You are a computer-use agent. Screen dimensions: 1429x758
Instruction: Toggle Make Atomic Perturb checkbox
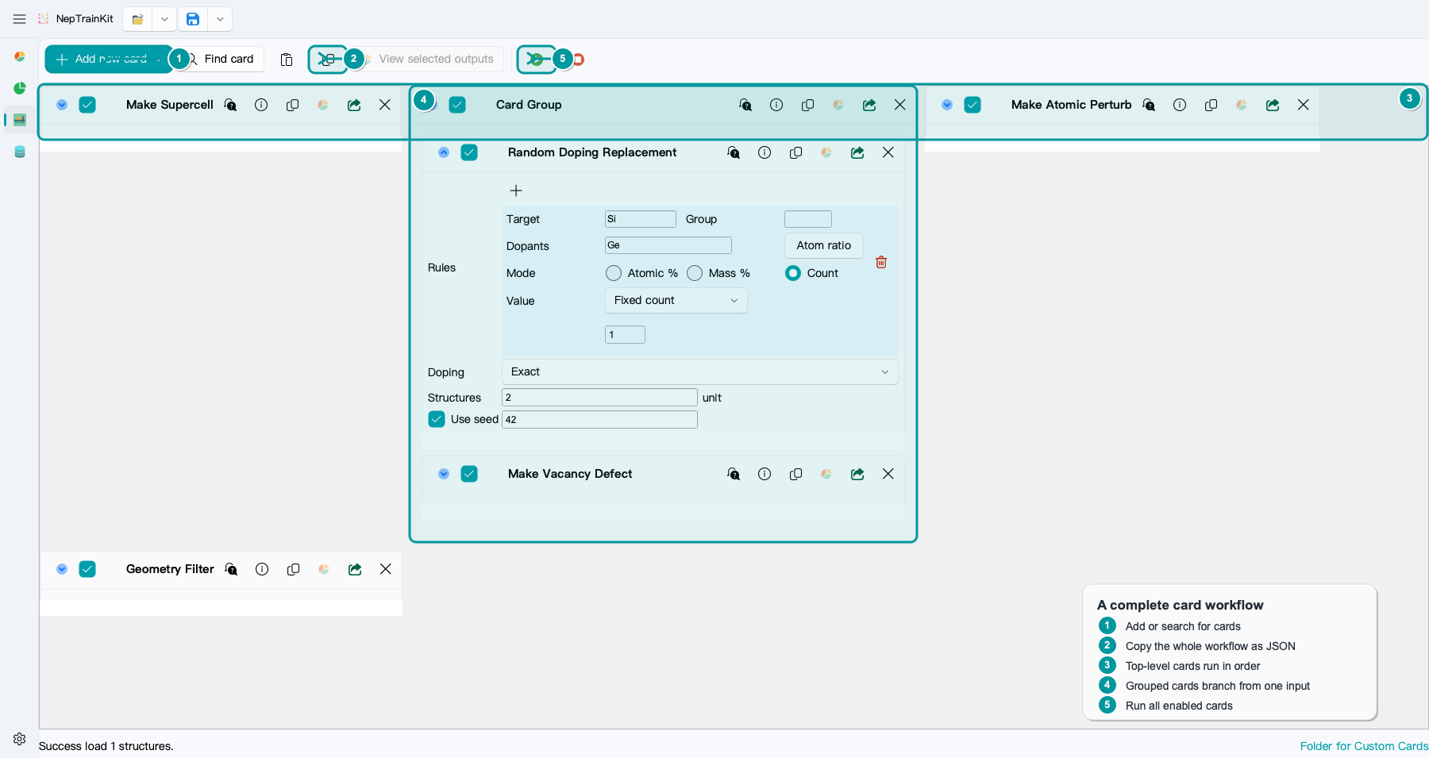973,105
